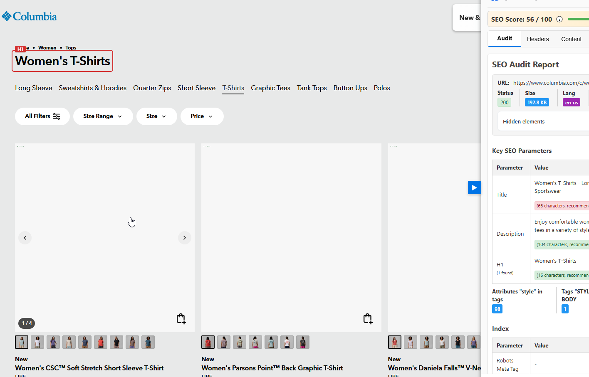
Task: Click the SEO Score 56 / 100 text
Action: (522, 19)
